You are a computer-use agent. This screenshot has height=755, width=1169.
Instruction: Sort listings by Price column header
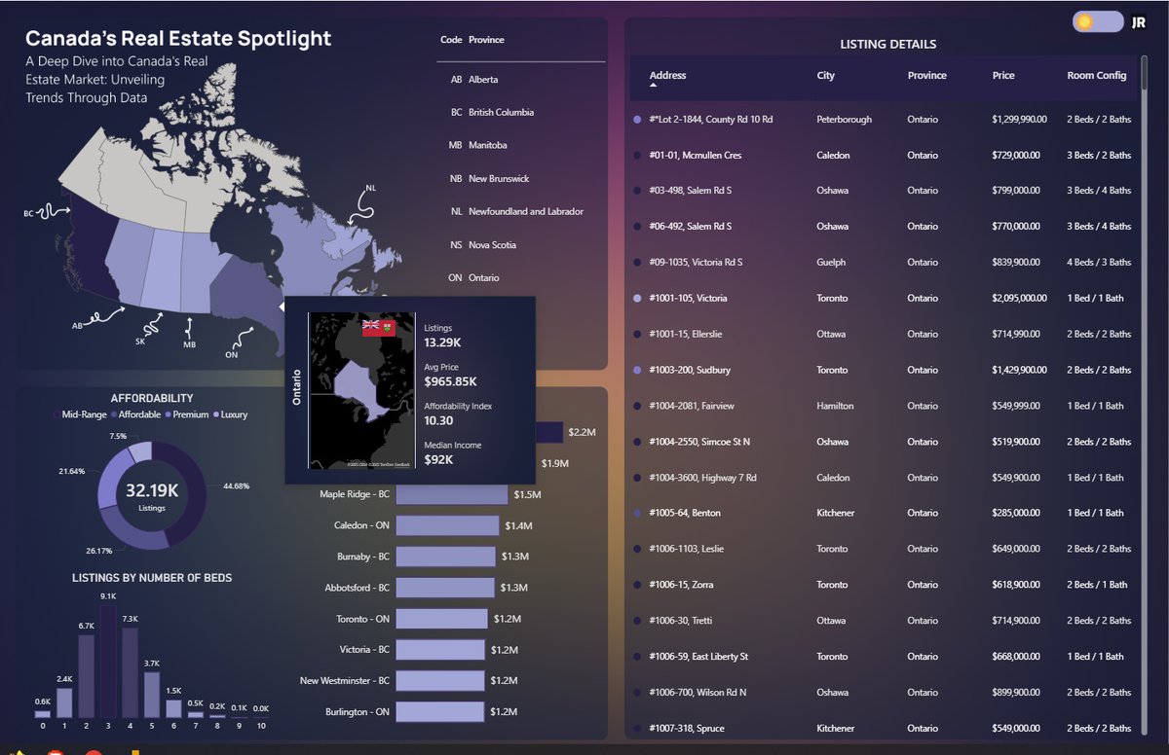coord(1003,75)
